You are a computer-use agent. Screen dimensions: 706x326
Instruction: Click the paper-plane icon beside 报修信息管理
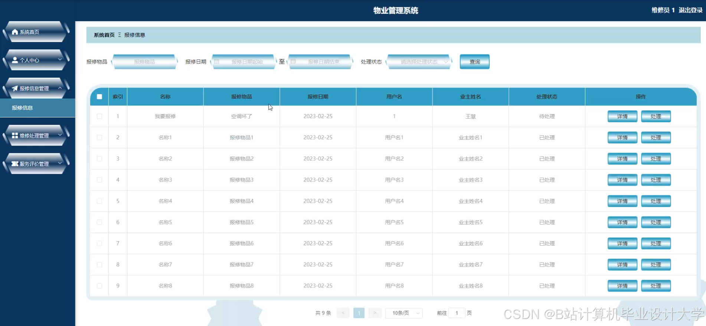pos(15,88)
